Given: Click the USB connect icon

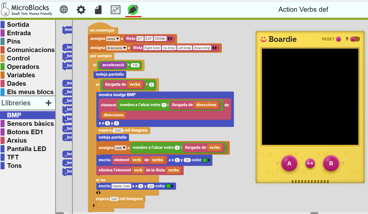Looking at the screenshot, I should coord(133,10).
